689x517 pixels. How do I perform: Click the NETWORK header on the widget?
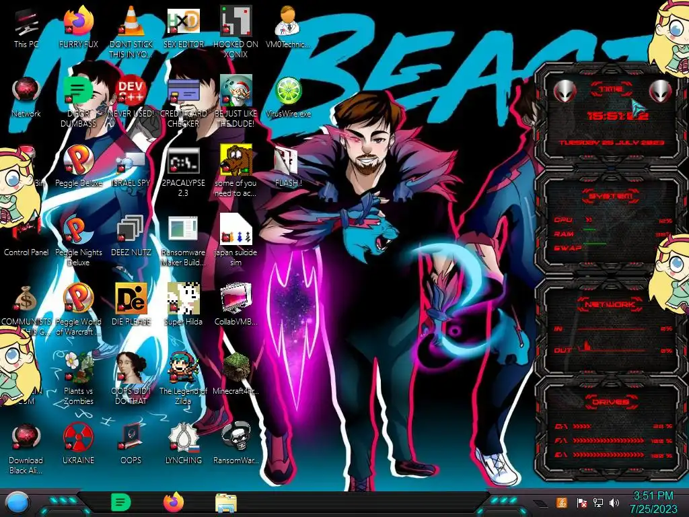point(610,304)
